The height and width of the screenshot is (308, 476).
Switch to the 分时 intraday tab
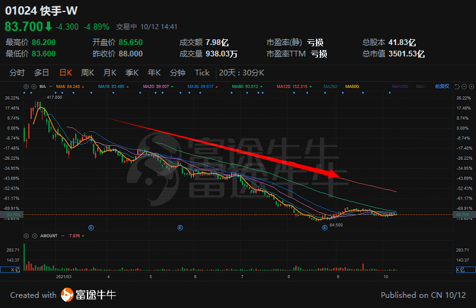point(17,73)
